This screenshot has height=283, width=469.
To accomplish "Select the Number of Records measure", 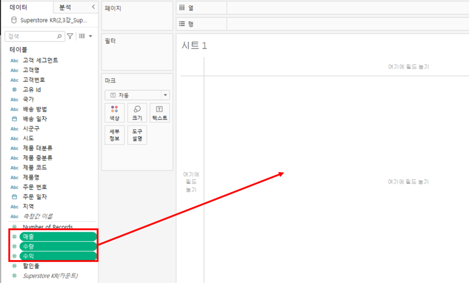I will click(x=48, y=227).
